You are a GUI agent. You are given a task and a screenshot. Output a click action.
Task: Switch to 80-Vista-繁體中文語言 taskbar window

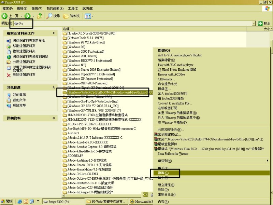click(x=106, y=202)
